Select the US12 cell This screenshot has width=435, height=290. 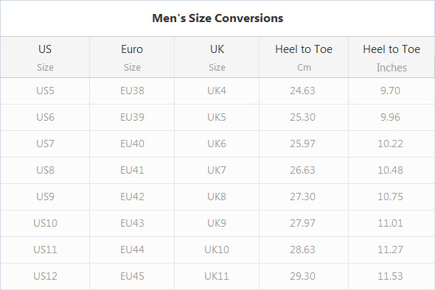click(x=45, y=276)
